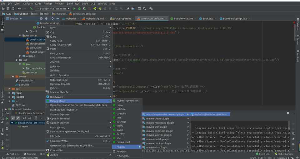Select Run Maven in context menu
300x159 pixels.
pyautogui.click(x=79, y=97)
